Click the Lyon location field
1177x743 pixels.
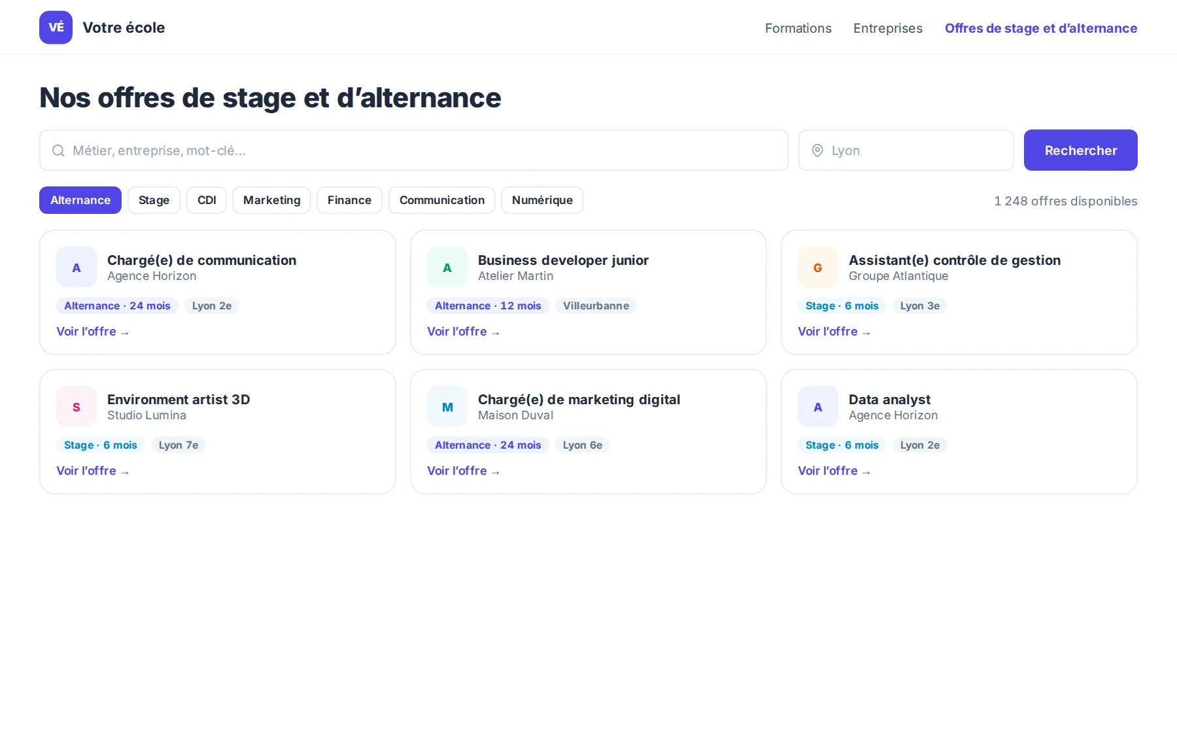click(906, 150)
